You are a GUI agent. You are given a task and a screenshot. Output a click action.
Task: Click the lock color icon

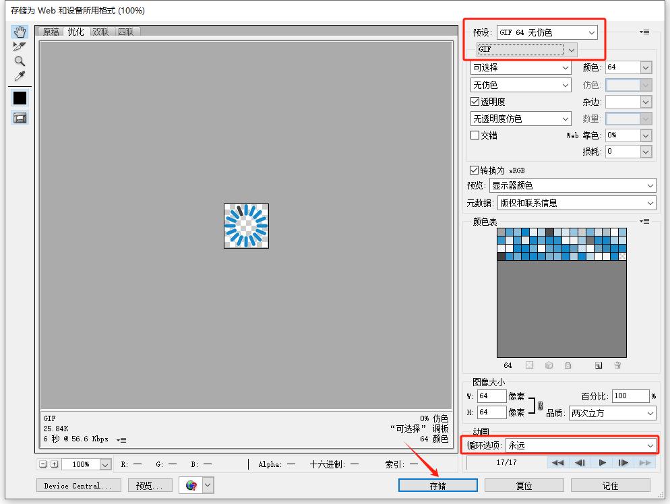point(568,365)
